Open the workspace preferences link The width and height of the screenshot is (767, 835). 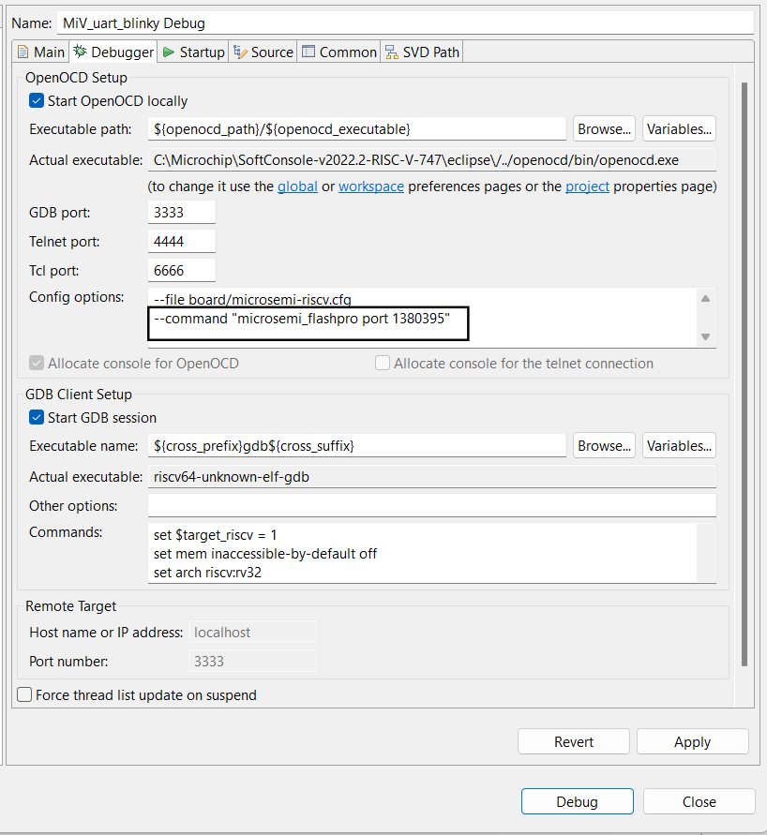tap(371, 186)
